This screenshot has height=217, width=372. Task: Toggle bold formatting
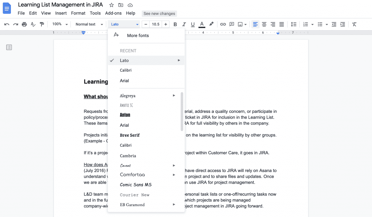(x=175, y=24)
